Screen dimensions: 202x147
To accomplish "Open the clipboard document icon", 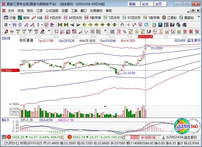I will tap(20, 25).
